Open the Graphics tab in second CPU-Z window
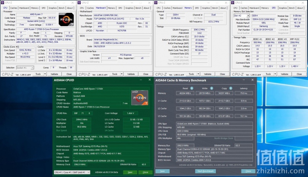The image size is (308, 177). [129, 8]
